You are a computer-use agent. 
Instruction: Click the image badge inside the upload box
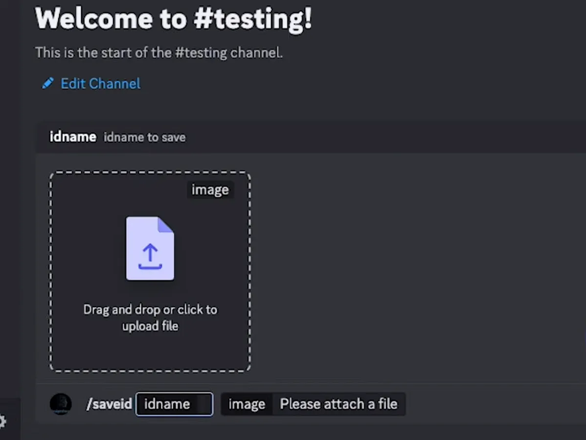pos(210,190)
